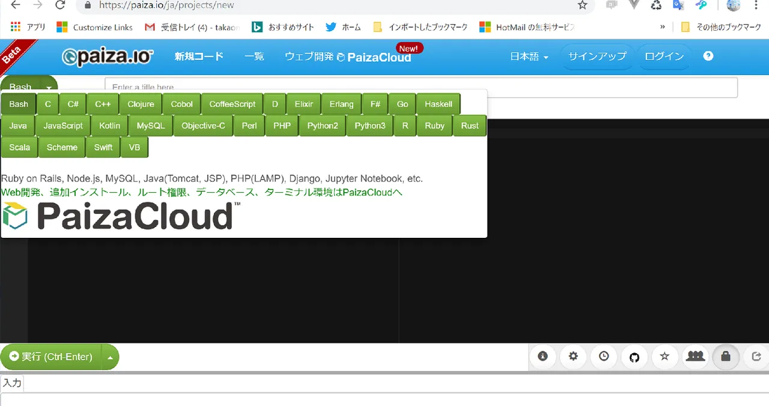Select the Python3 language
Screen dimensions: 769x406
tap(370, 126)
